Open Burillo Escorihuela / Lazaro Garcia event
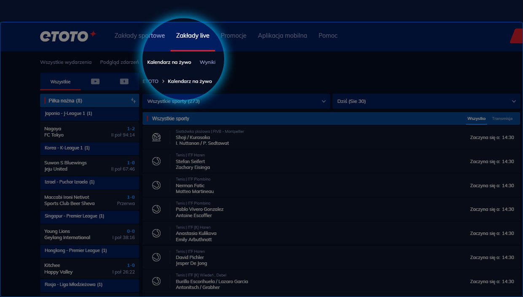This screenshot has width=523, height=297. [x=331, y=281]
